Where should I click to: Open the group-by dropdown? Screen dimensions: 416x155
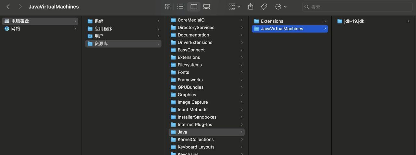pyautogui.click(x=234, y=7)
